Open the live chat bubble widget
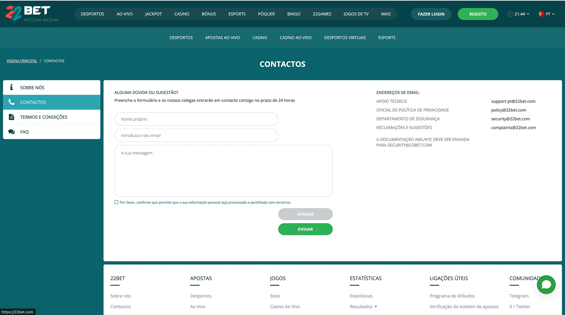This screenshot has width=565, height=315. point(546,284)
